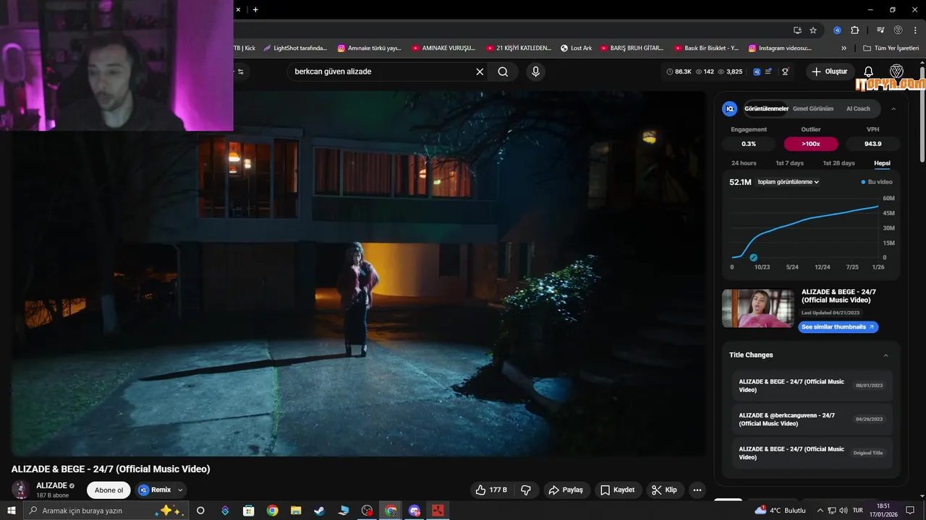Viewport: 926px width, 520px height.
Task: Select the Original Title entry
Action: click(x=812, y=453)
